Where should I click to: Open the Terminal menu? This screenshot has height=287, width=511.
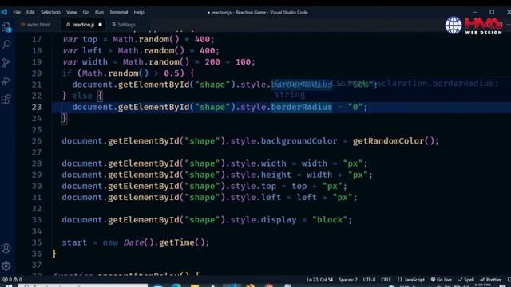pyautogui.click(x=119, y=13)
